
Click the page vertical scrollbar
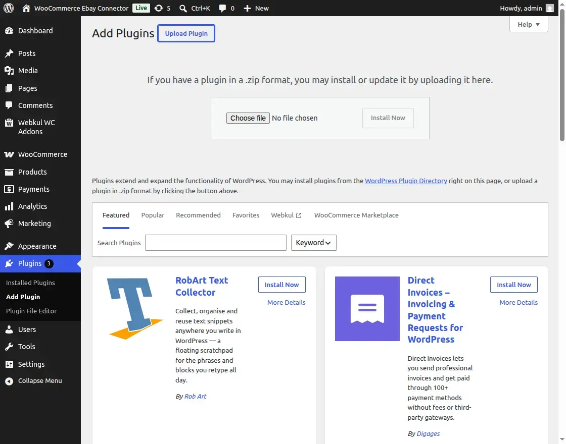click(x=562, y=75)
